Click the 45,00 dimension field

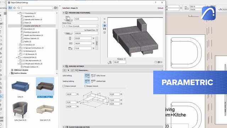point(115,104)
